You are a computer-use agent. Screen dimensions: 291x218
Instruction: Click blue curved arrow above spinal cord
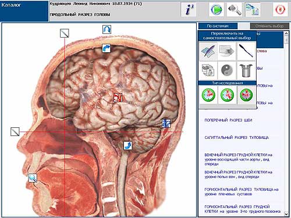click(128, 145)
